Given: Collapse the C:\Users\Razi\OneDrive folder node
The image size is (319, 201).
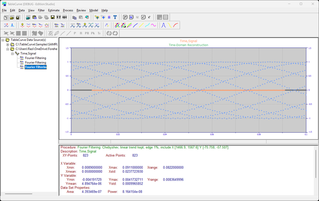Looking at the screenshot, I should click(8, 49).
